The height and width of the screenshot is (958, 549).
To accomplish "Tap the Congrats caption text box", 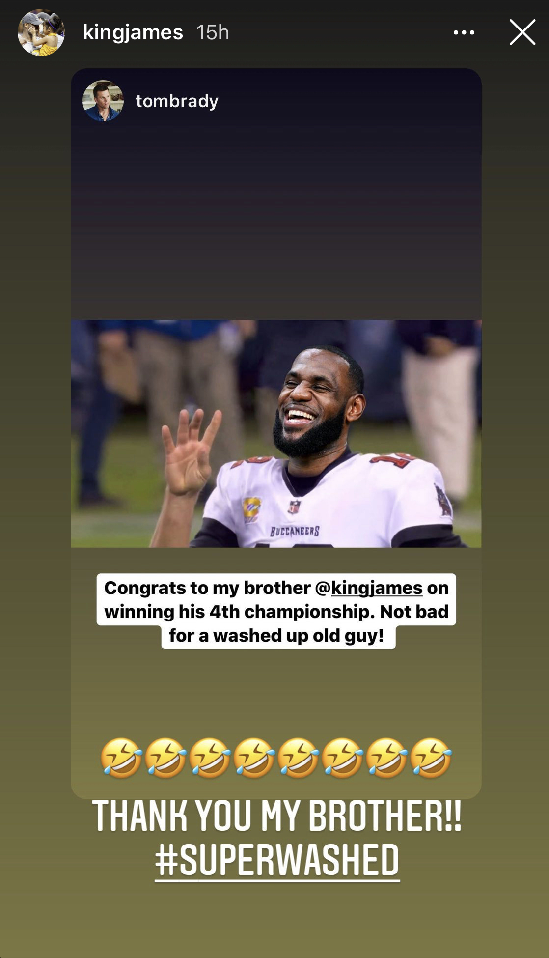I will click(x=276, y=611).
